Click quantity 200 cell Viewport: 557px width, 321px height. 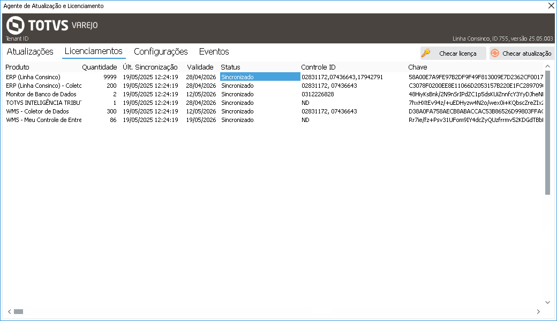point(111,86)
